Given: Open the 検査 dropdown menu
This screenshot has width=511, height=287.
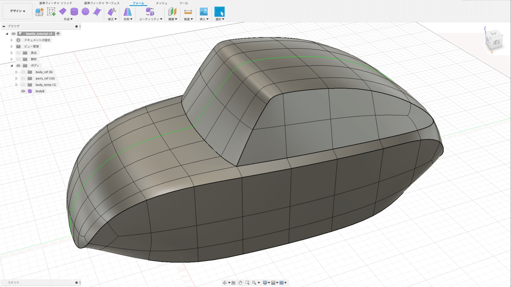Looking at the screenshot, I should pyautogui.click(x=189, y=20).
